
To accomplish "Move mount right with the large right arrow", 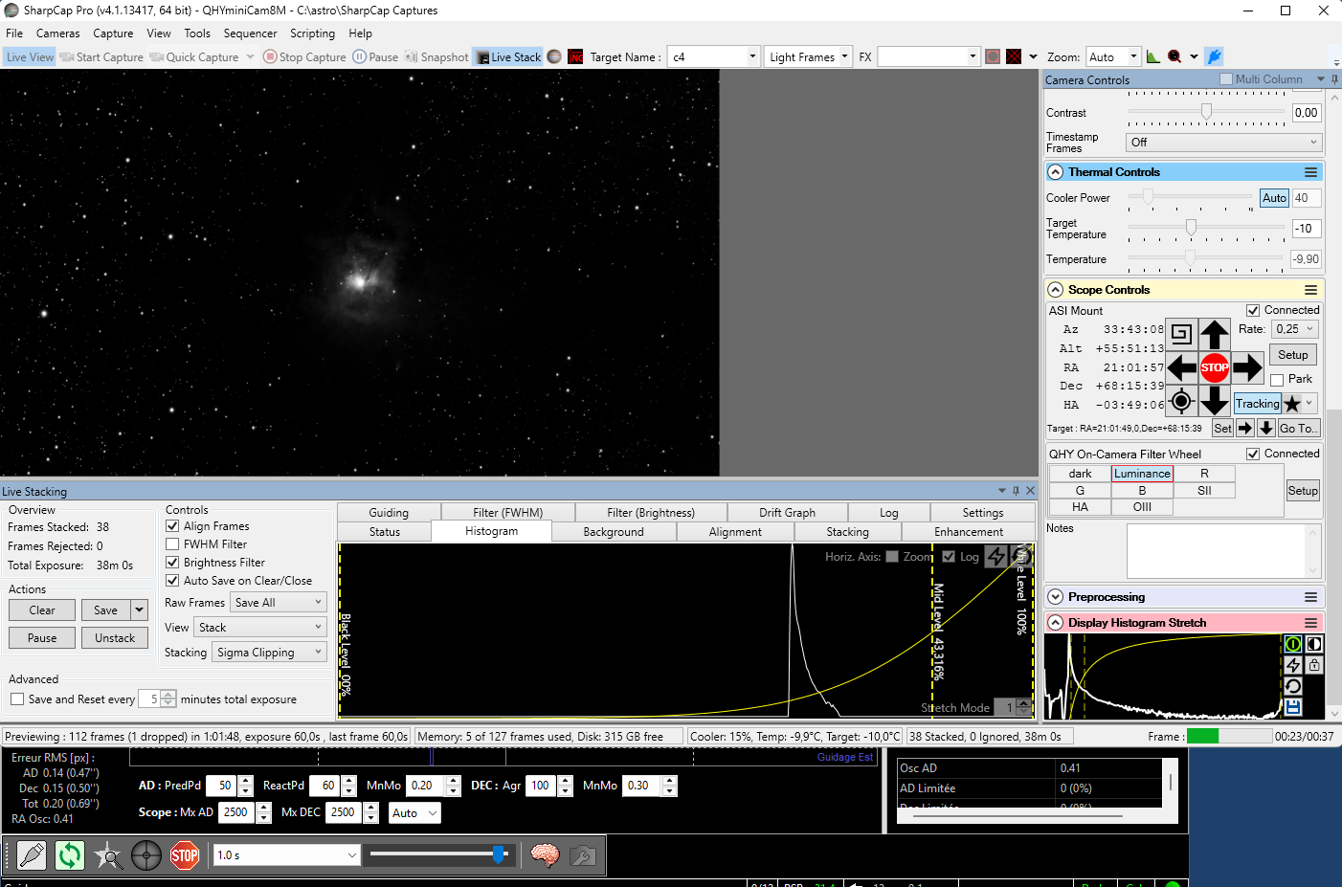I will click(x=1247, y=367).
